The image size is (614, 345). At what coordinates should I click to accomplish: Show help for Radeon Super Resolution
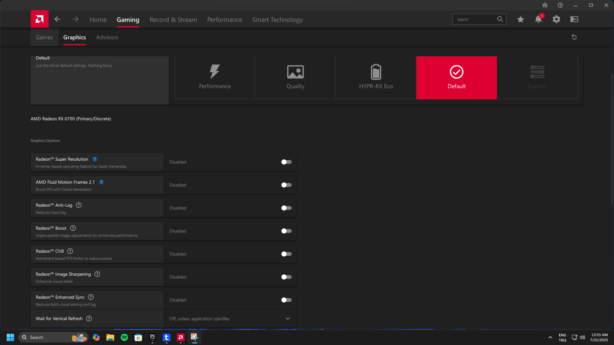coord(95,159)
